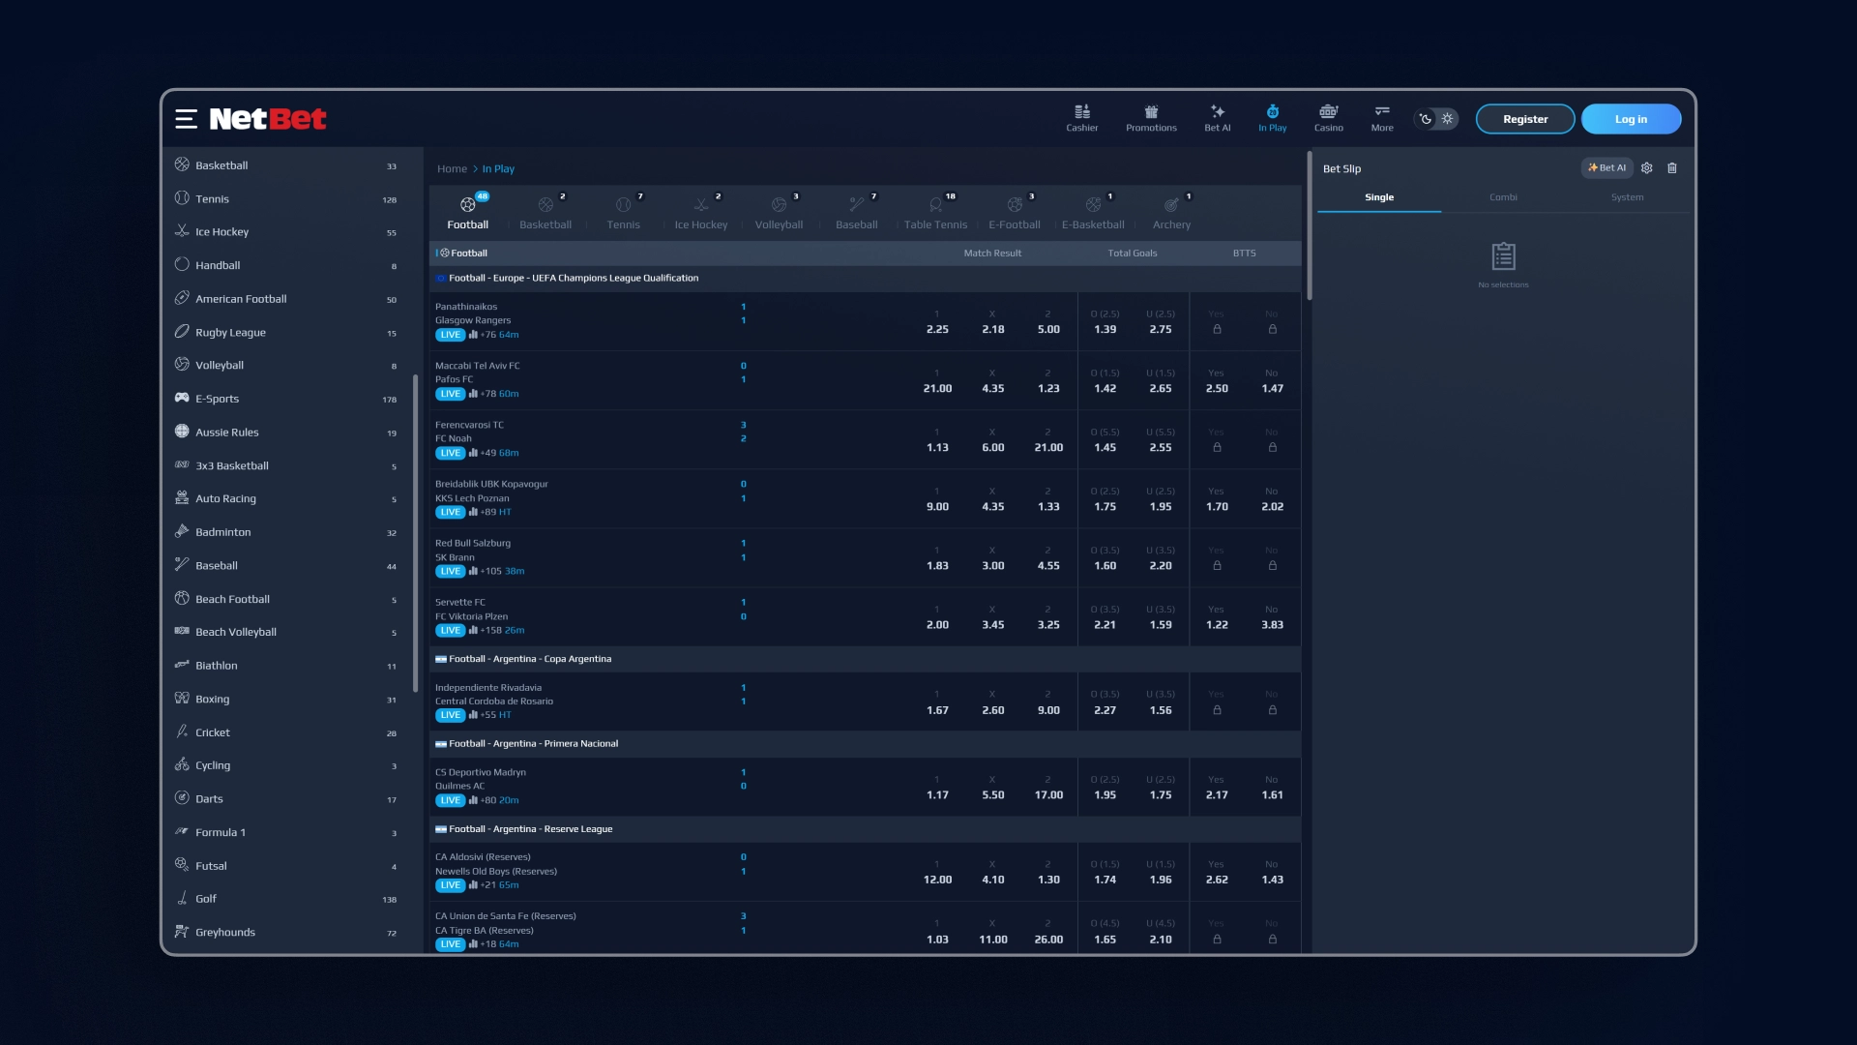This screenshot has width=1857, height=1045.
Task: Click the Register button
Action: coord(1525,119)
